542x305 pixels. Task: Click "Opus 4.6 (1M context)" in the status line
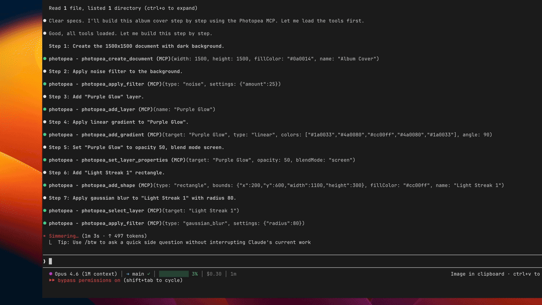click(86, 274)
